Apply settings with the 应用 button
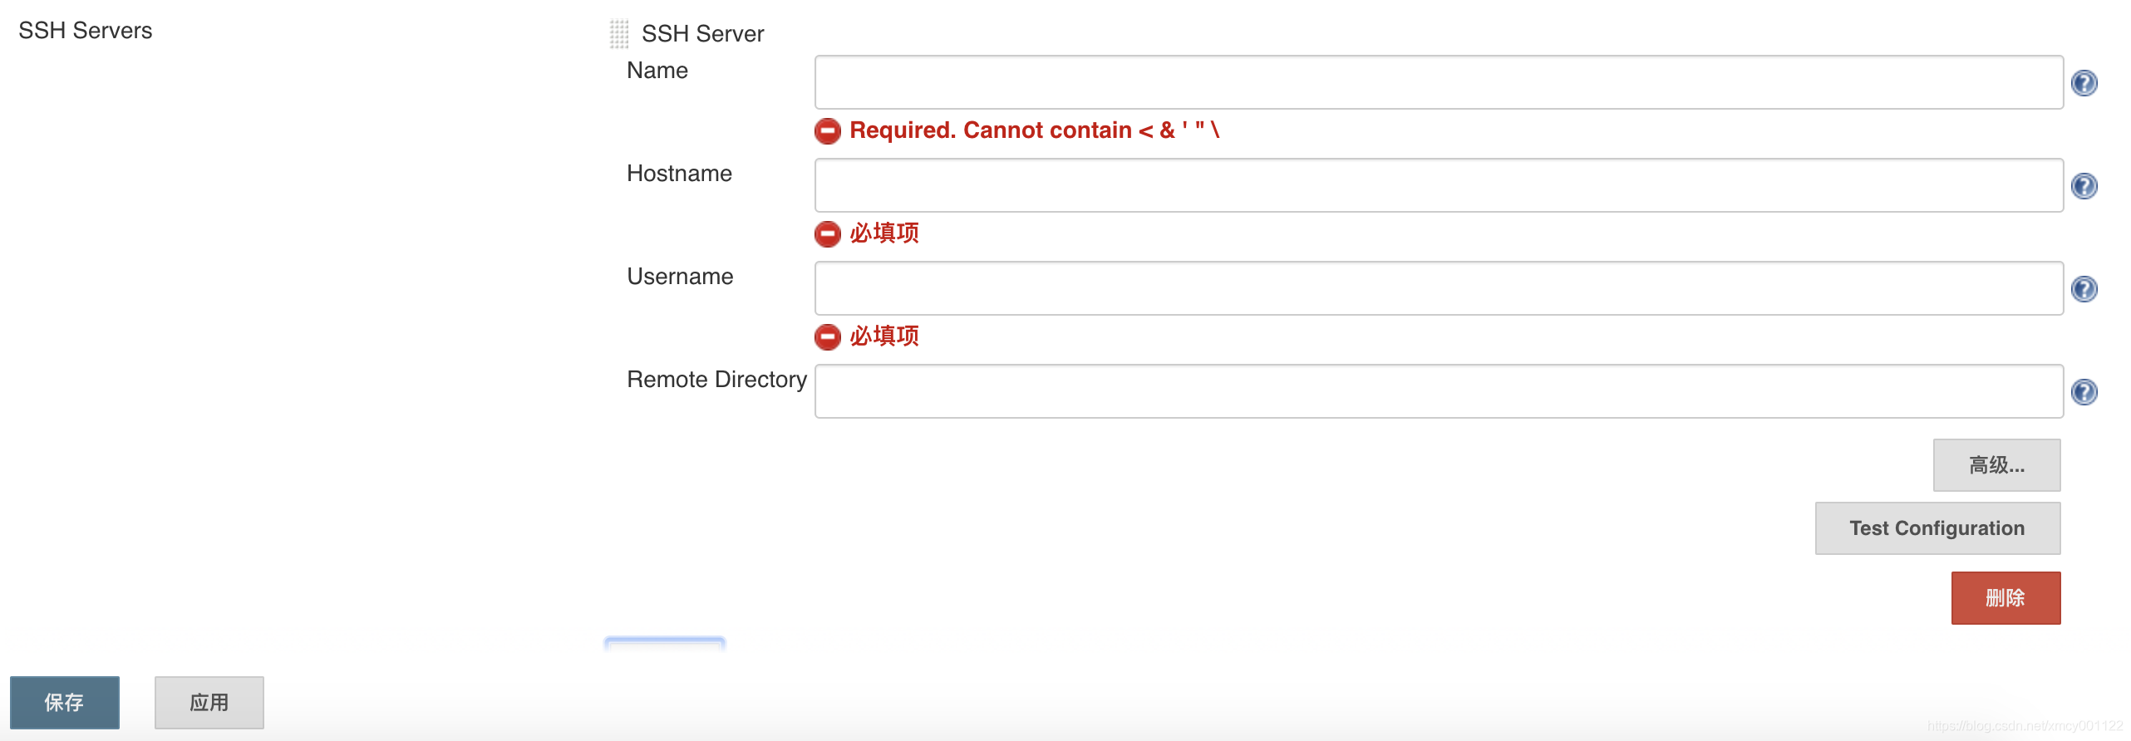Image resolution: width=2131 pixels, height=741 pixels. point(209,703)
